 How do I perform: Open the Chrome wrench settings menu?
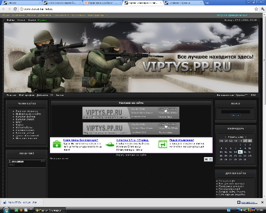[262, 9]
